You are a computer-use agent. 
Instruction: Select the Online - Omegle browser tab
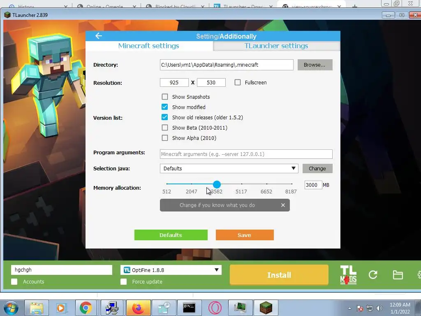point(106,6)
